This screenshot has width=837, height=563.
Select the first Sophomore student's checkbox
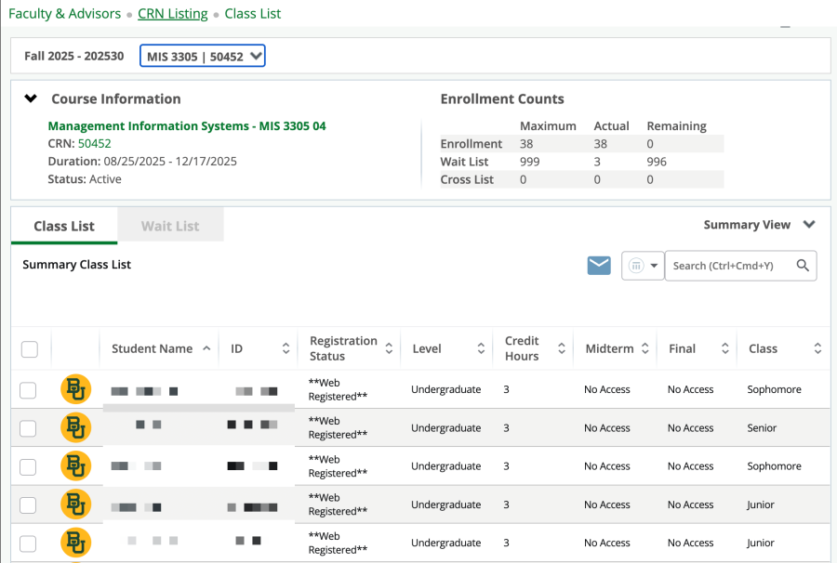28,390
